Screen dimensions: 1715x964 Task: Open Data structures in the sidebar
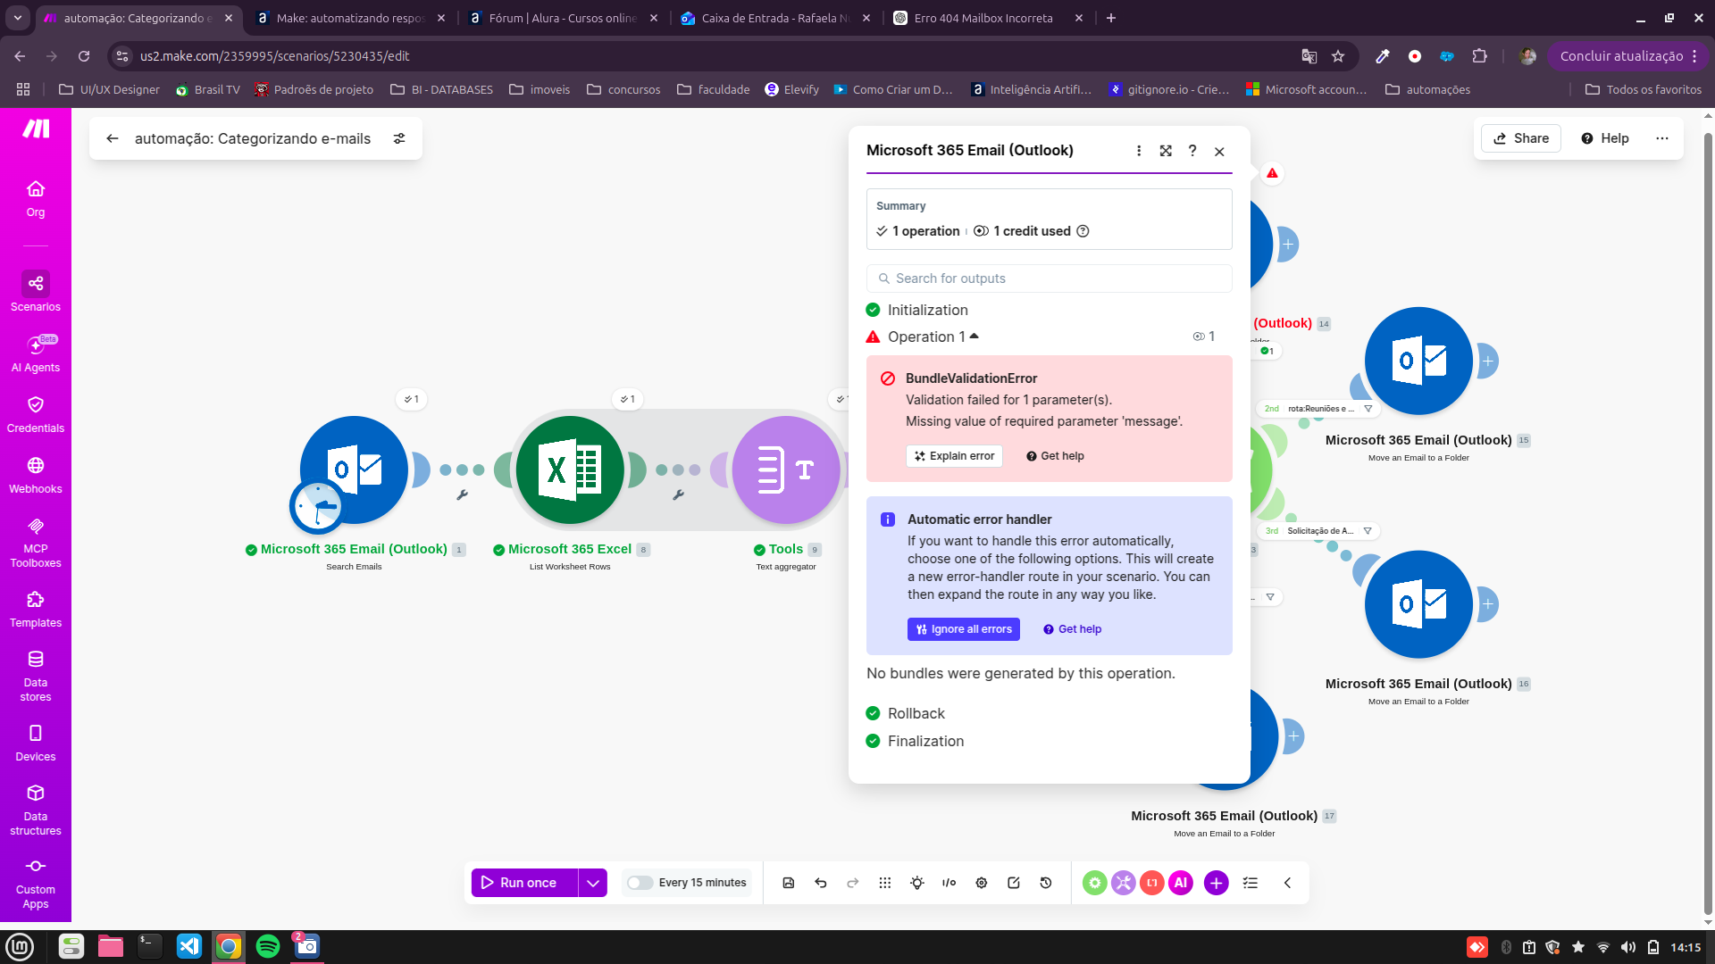point(36,810)
